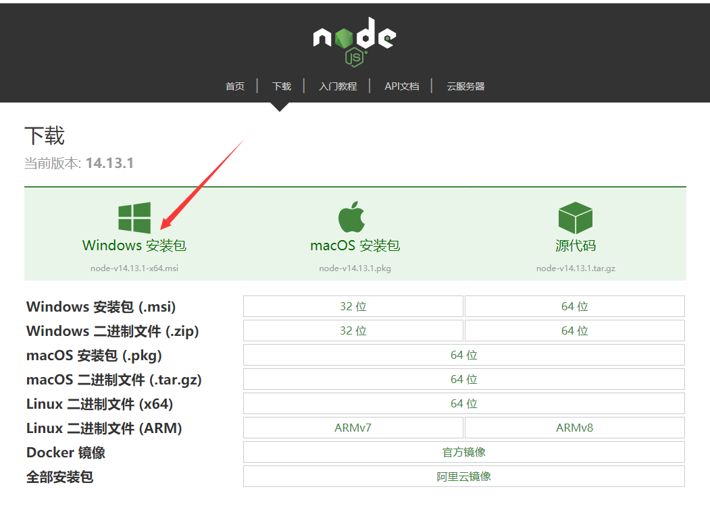Open the 首页 menu item
Viewport: 710px width, 516px height.
tap(235, 86)
